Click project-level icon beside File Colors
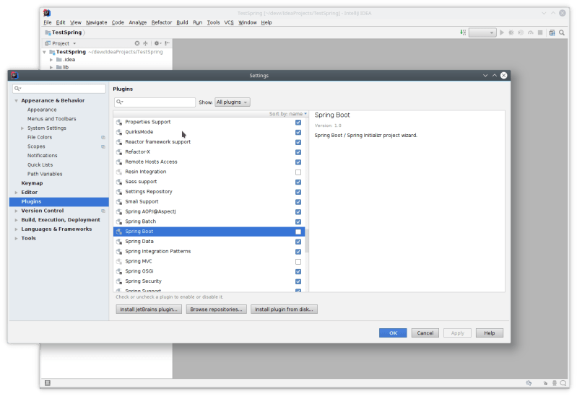 pos(103,137)
